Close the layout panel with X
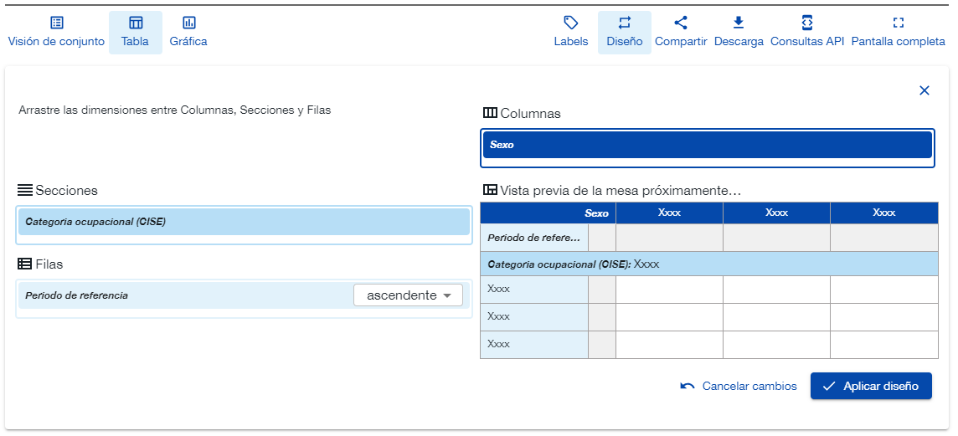 click(925, 90)
